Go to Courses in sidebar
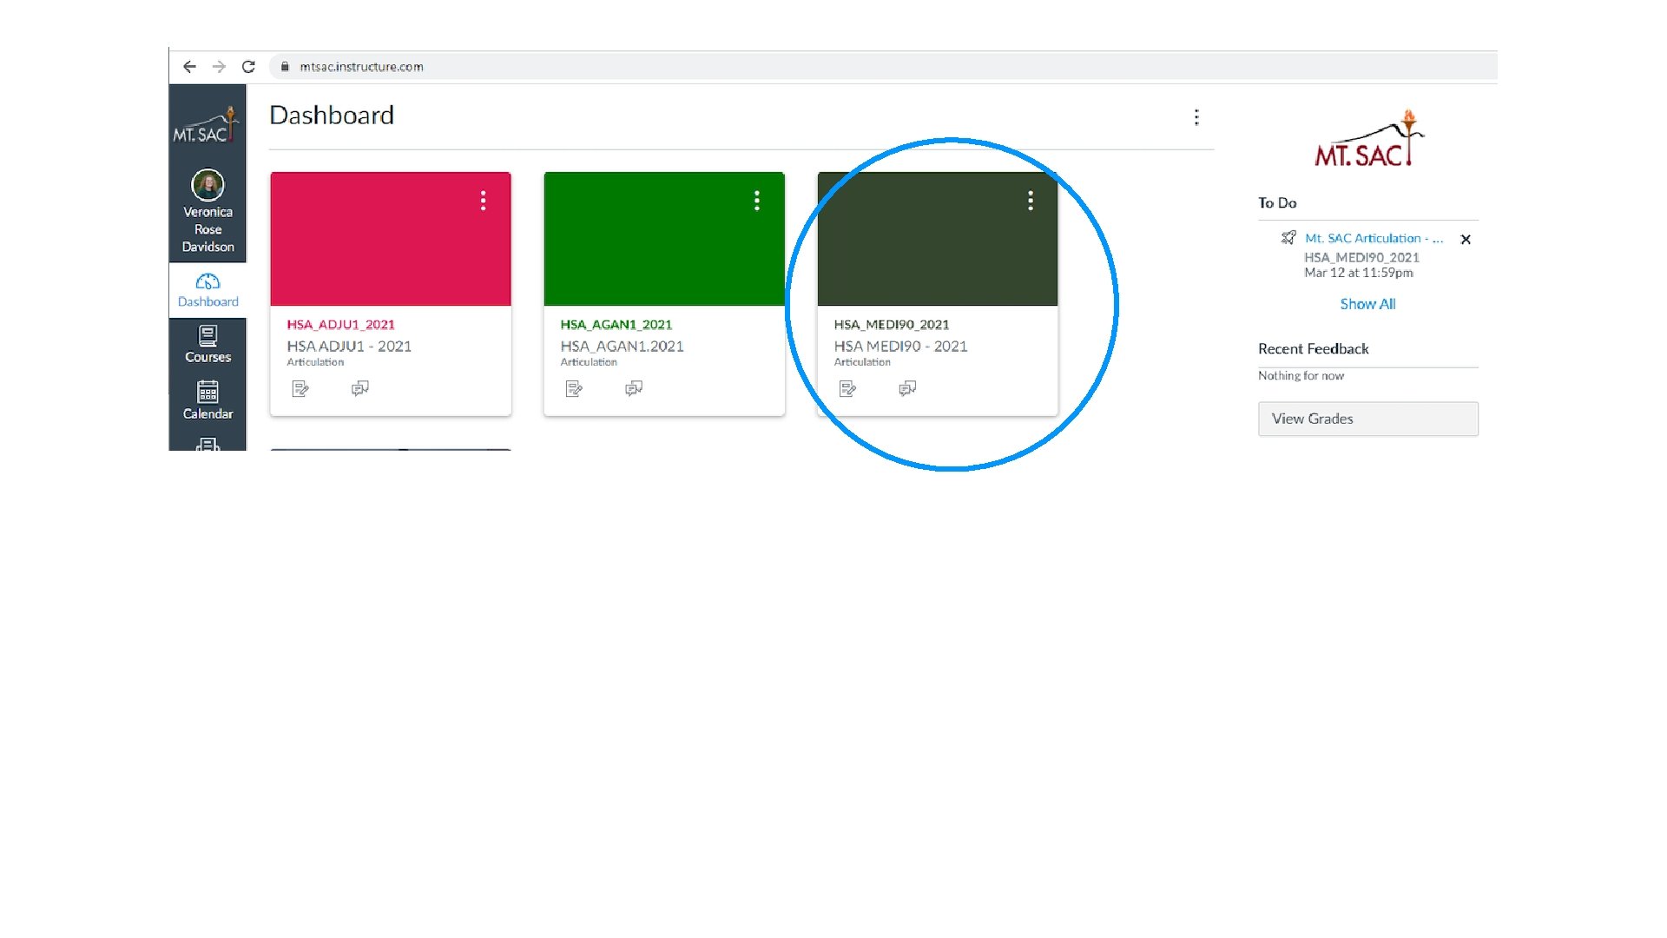Image resolution: width=1667 pixels, height=938 pixels. [x=208, y=345]
